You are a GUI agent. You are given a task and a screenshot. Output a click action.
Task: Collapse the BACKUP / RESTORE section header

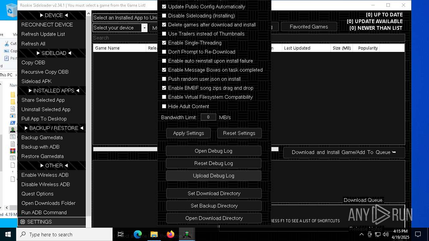coord(52,128)
